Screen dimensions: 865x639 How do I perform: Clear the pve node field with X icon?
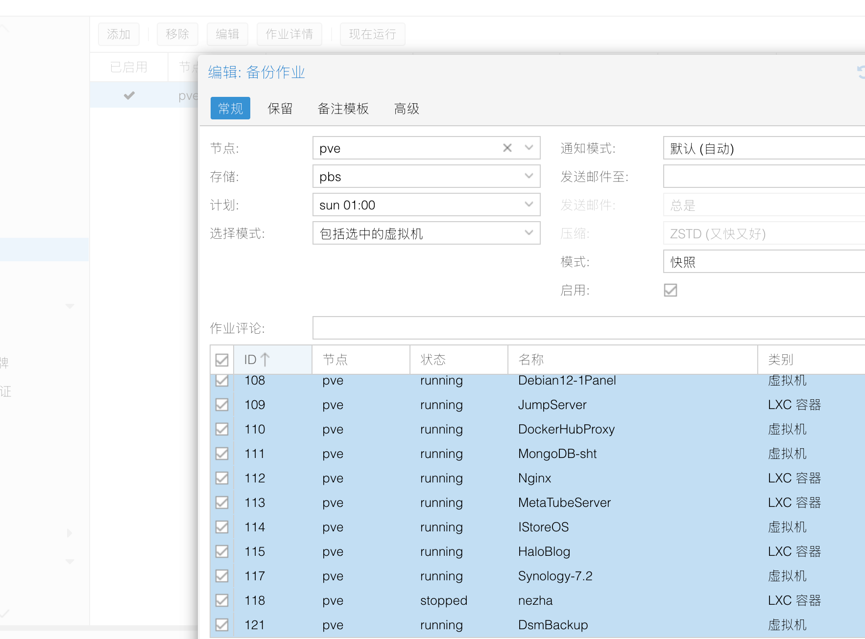pos(507,148)
